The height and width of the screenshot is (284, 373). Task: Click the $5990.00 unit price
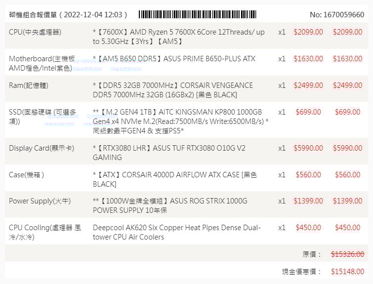(x=308, y=148)
